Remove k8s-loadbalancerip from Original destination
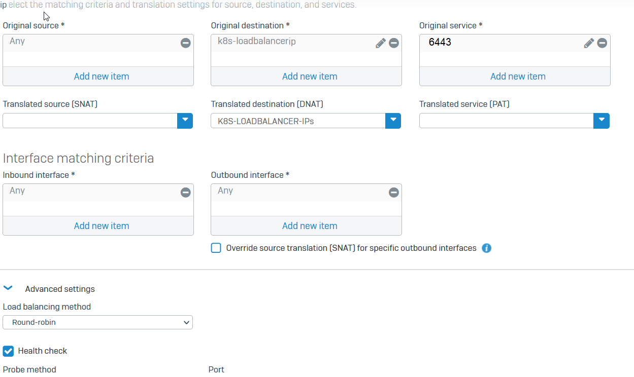This screenshot has height=377, width=634. (393, 43)
